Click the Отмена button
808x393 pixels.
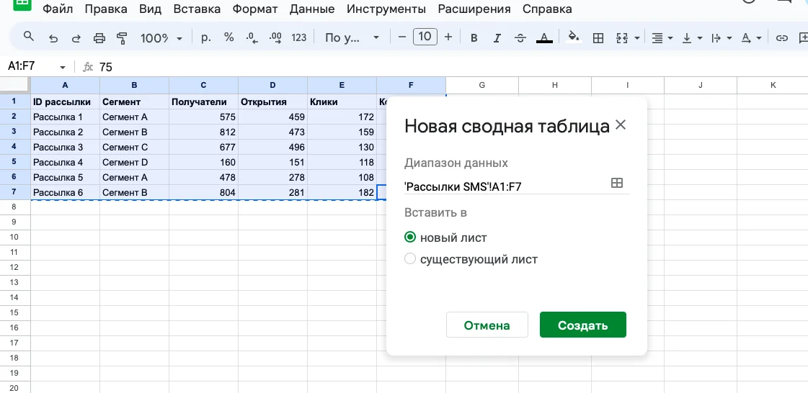pyautogui.click(x=487, y=325)
